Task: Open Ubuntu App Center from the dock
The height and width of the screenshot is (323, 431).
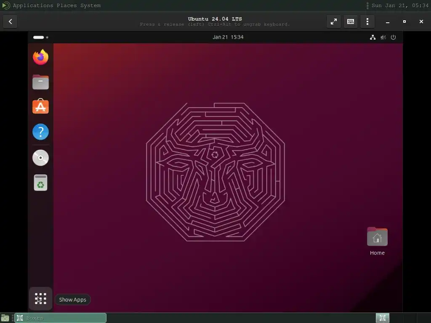Action: tap(41, 106)
